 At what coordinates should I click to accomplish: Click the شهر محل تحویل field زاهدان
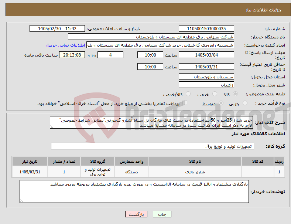(206, 85)
